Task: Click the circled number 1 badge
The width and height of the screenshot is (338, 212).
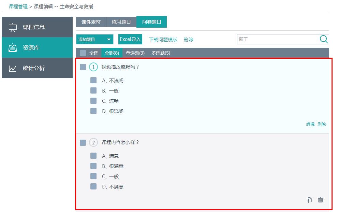Action: tap(93, 67)
